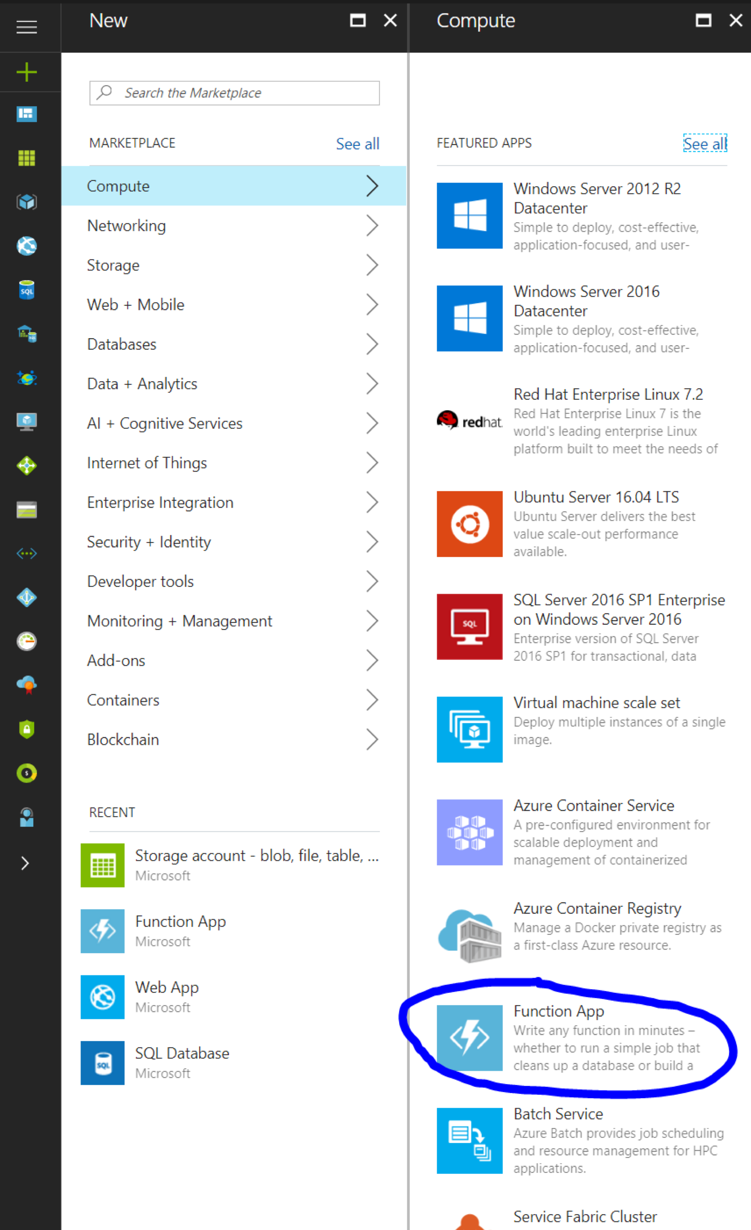
Task: Select Enterprise Integration category
Action: coord(234,502)
